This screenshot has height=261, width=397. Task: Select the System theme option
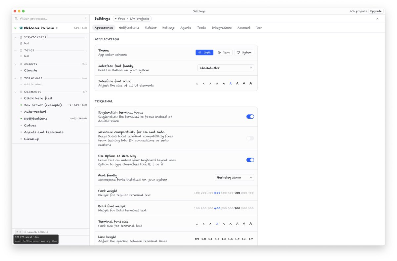tap(244, 53)
